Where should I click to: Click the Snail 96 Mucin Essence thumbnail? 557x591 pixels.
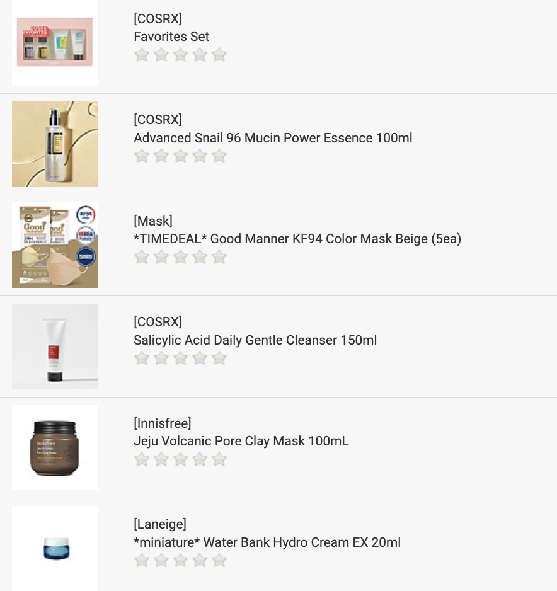pyautogui.click(x=55, y=144)
